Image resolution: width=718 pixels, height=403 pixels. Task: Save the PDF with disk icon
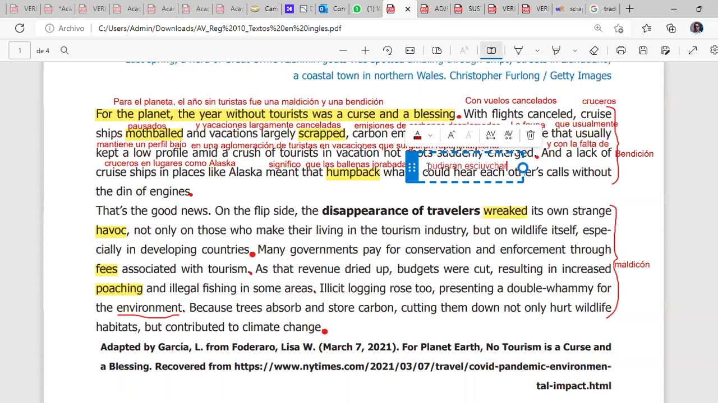click(x=643, y=50)
